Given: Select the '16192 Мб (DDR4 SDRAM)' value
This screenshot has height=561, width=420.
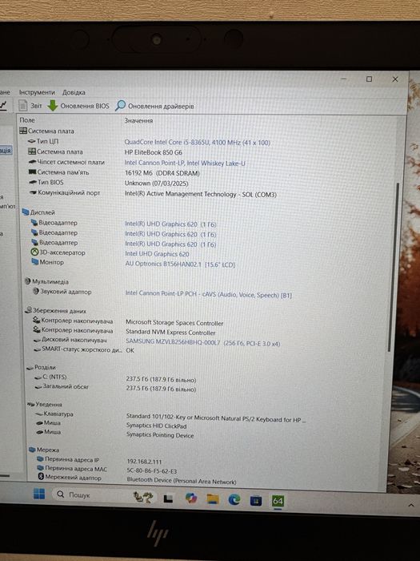Looking at the screenshot, I should pos(162,173).
